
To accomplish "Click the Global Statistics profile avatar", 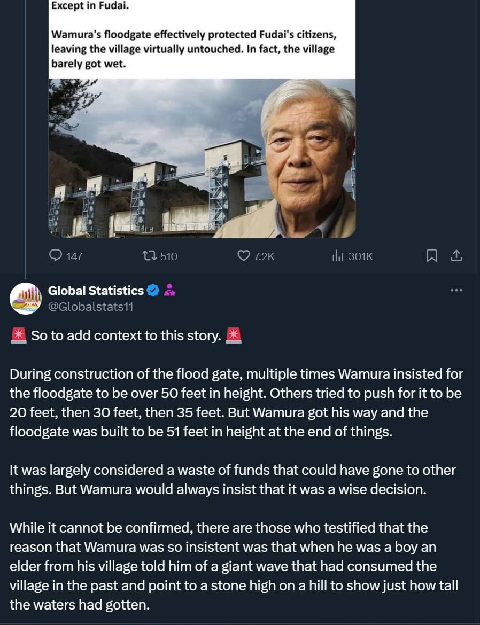I will (26, 298).
